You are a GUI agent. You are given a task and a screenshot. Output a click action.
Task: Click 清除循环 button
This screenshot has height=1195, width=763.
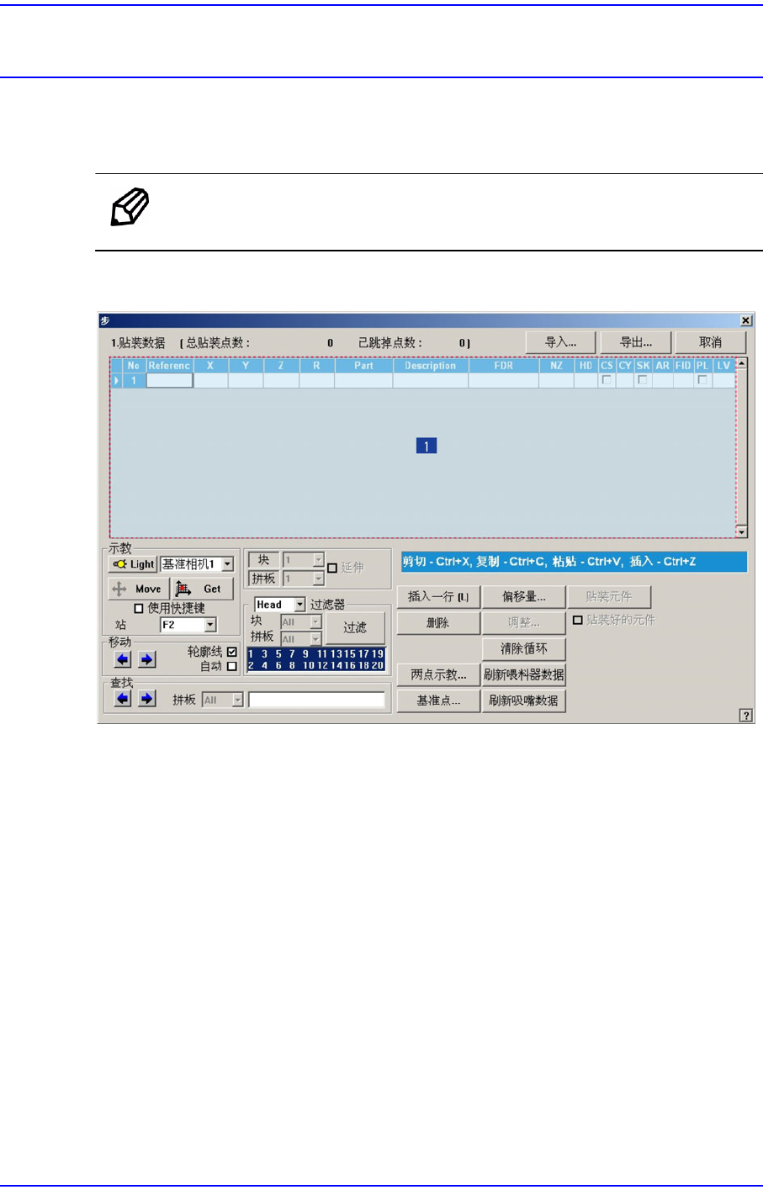tap(523, 649)
